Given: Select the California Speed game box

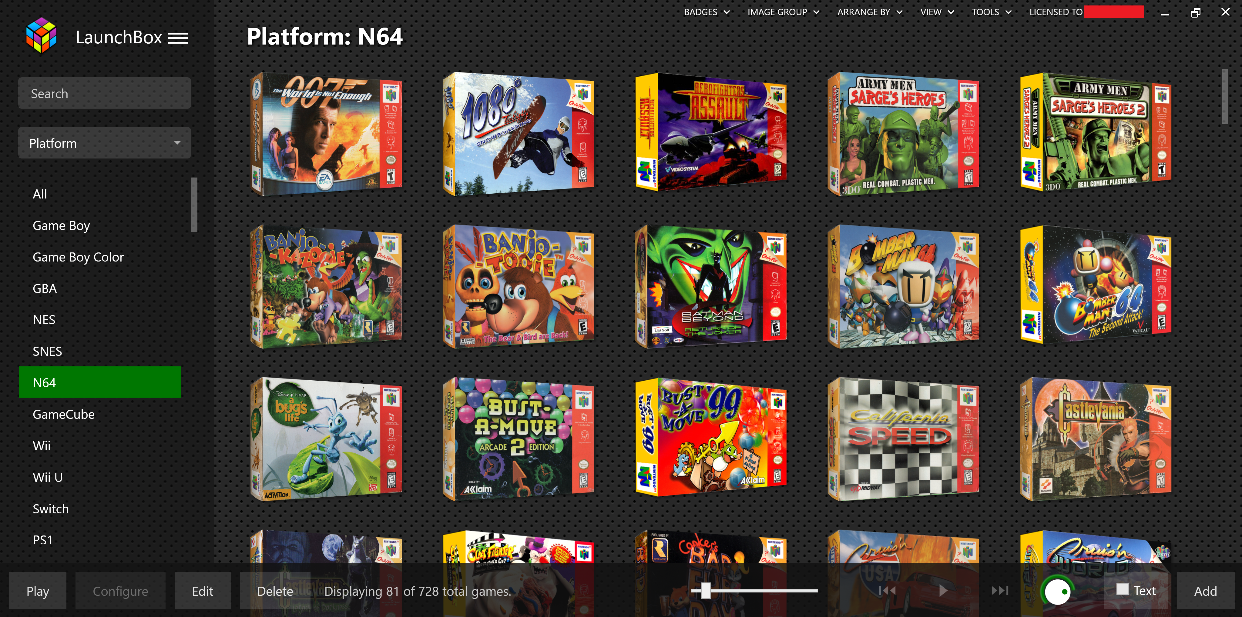Looking at the screenshot, I should pos(904,439).
